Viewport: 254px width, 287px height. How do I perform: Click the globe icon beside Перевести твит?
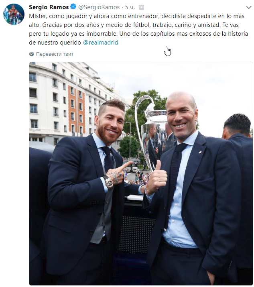(31, 54)
